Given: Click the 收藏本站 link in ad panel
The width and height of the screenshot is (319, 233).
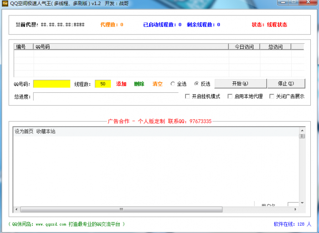Looking at the screenshot, I should coord(46,132).
